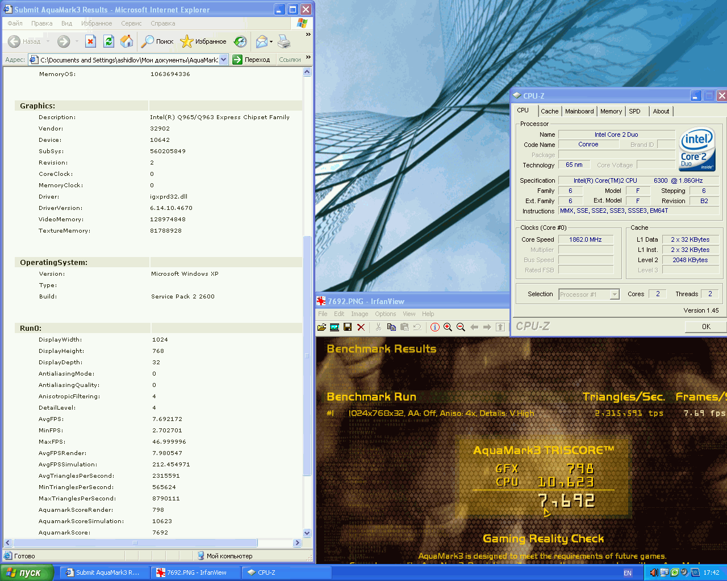Click the Paste icon in IrfanView toolbar
727x581 pixels.
(x=404, y=327)
